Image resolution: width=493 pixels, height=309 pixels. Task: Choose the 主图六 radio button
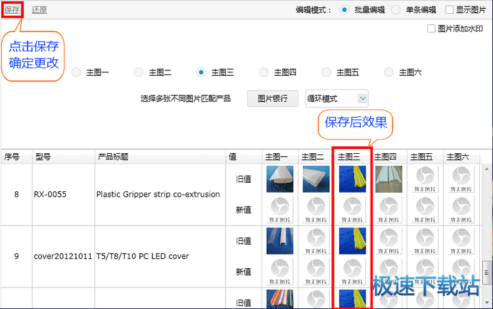388,72
